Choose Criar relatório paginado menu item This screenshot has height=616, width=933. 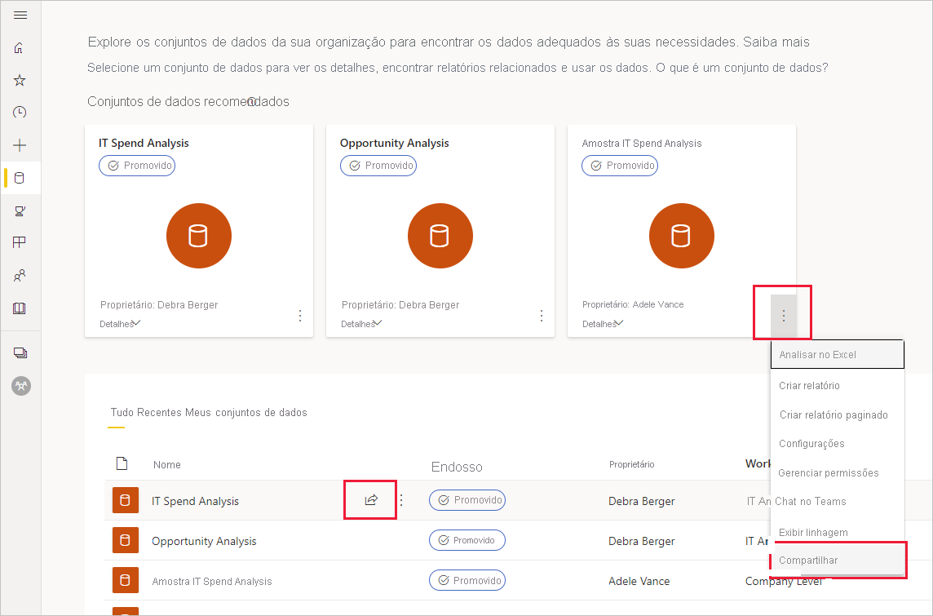(x=838, y=414)
